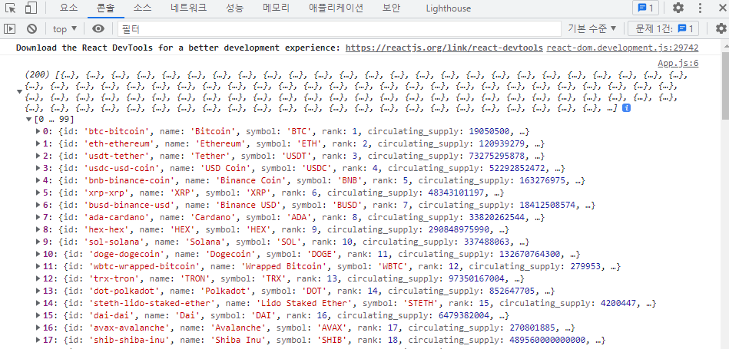Activate the inspect element picker icon
This screenshot has width=729, height=349.
(x=11, y=8)
